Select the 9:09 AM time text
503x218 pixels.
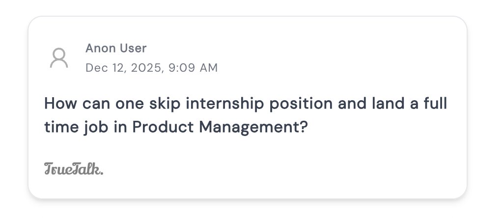tap(193, 68)
